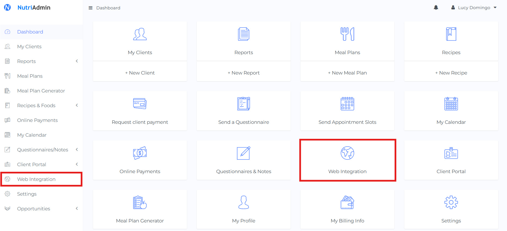Click the Questionnaires & Notes pencil icon
This screenshot has height=231, width=507.
(244, 153)
